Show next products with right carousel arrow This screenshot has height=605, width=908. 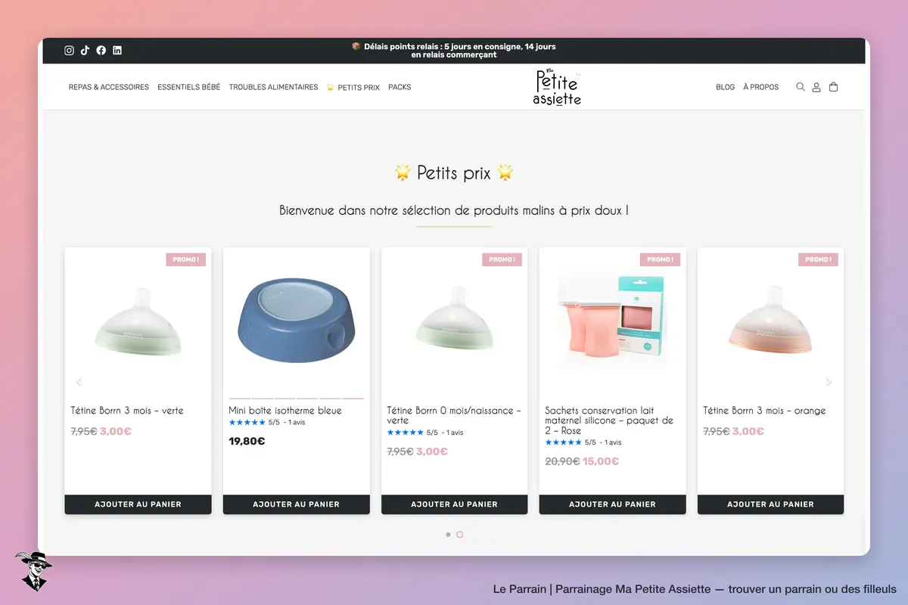click(829, 382)
